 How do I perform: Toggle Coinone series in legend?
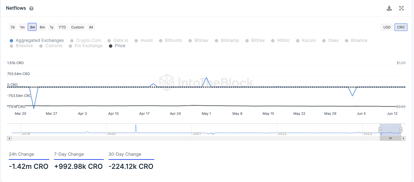point(51,46)
